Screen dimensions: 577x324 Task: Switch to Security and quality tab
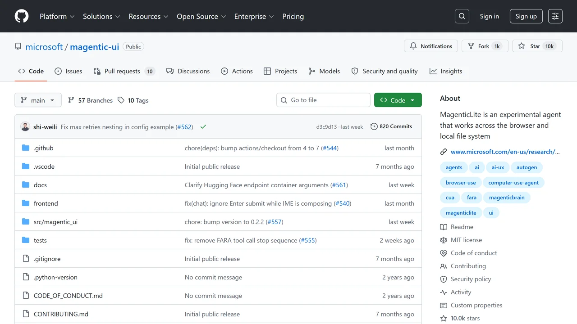pyautogui.click(x=385, y=71)
